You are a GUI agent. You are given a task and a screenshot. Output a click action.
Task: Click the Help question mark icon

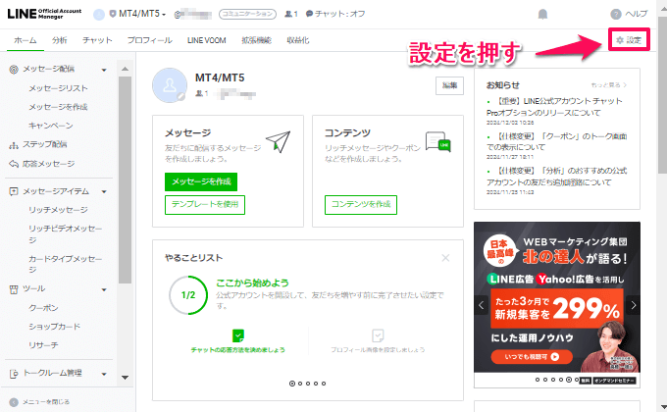[x=616, y=14]
